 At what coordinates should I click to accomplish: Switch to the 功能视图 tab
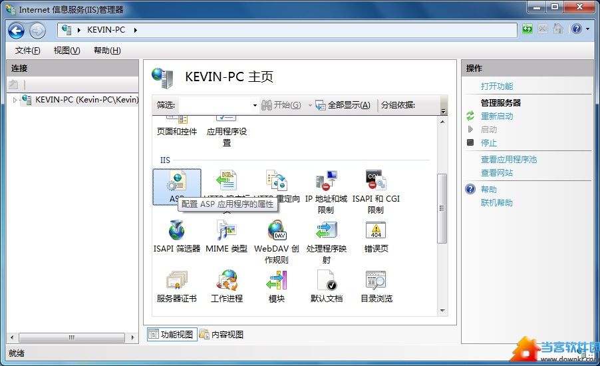[x=172, y=334]
